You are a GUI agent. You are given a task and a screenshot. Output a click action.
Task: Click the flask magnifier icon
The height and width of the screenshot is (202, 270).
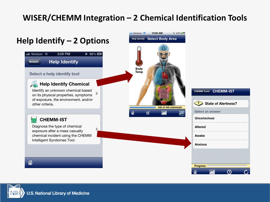pyautogui.click(x=34, y=84)
